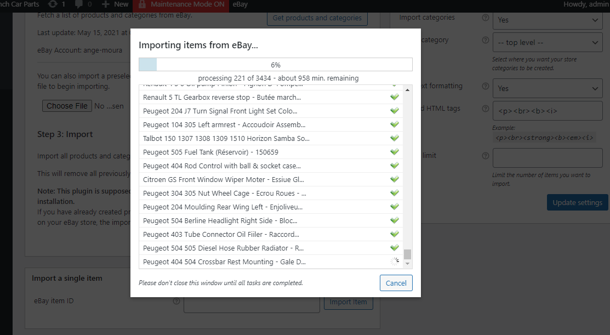Viewport: 610px width, 335px height.
Task: Click green checkmark for Citroen GS Wiper
Action: (394, 179)
